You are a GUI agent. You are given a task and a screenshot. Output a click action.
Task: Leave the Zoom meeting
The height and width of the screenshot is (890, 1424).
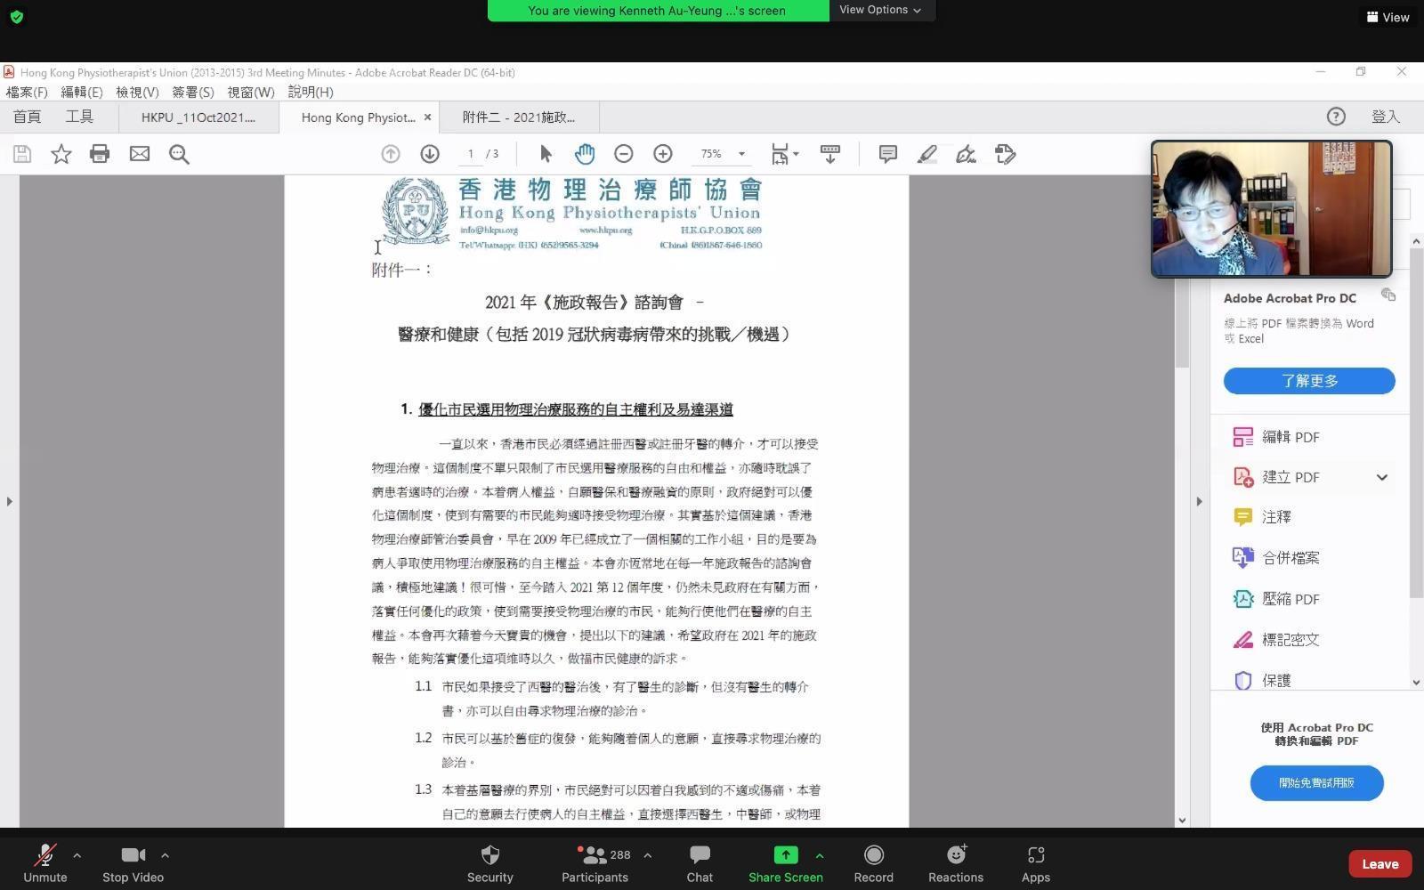pyautogui.click(x=1379, y=864)
